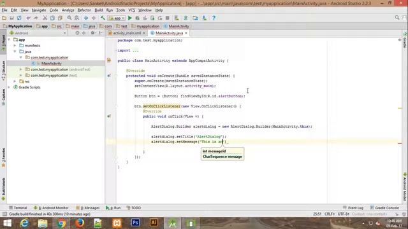Click the AVD Manager toolbar icon
The width and height of the screenshot is (408, 229).
pyautogui.click(x=177, y=18)
